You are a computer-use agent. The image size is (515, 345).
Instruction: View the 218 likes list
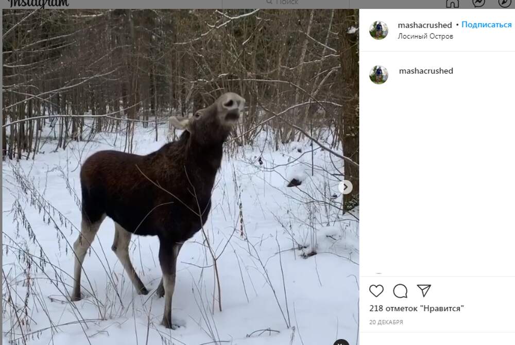(x=417, y=308)
